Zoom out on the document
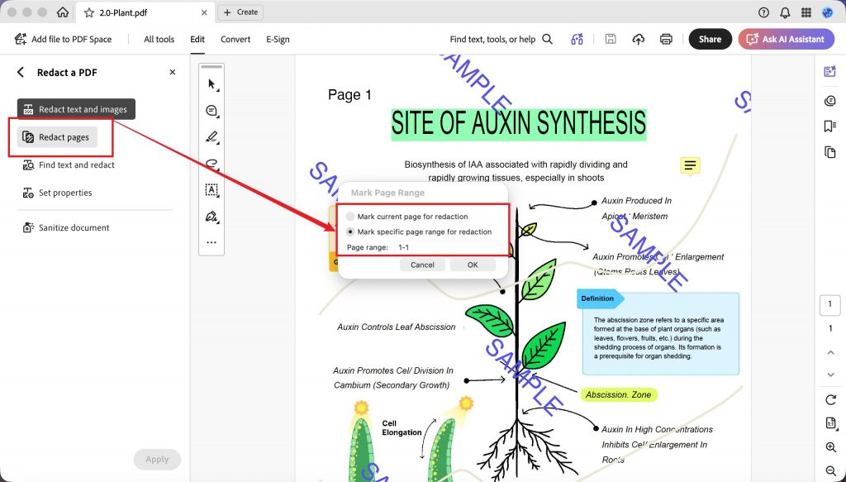 click(830, 471)
